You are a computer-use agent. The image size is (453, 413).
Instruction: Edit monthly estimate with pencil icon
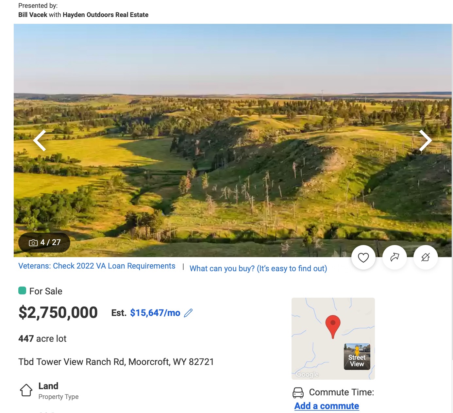click(188, 313)
